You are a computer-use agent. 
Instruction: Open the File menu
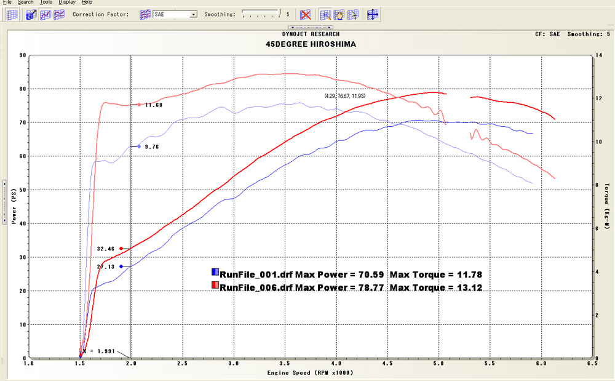7,2
